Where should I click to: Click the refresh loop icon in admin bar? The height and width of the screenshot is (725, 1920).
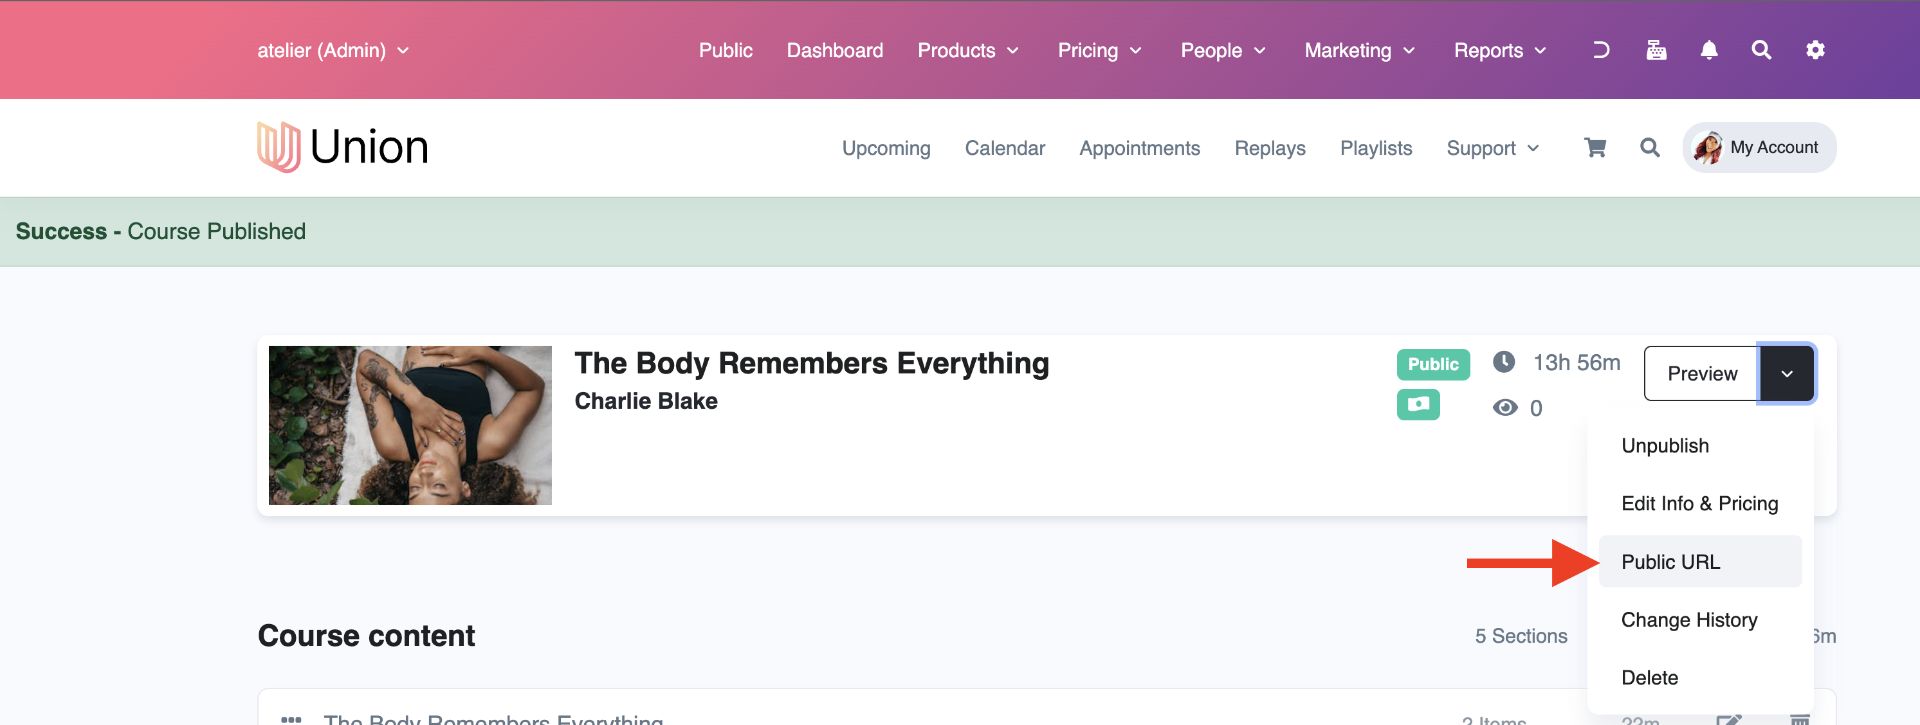coord(1601,50)
